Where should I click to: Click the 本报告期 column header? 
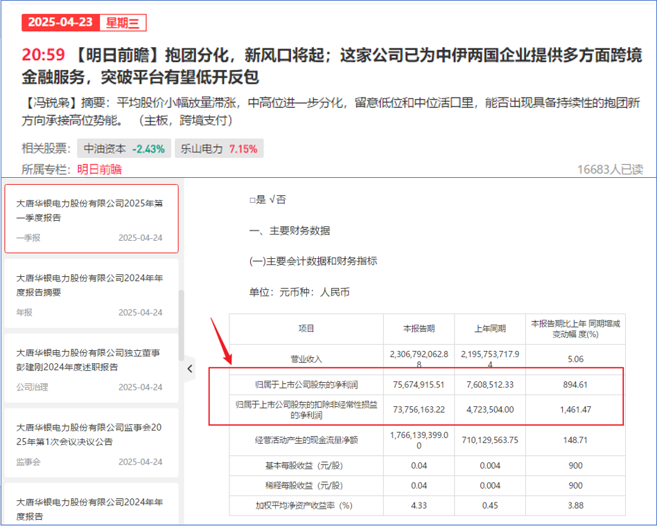[419, 329]
